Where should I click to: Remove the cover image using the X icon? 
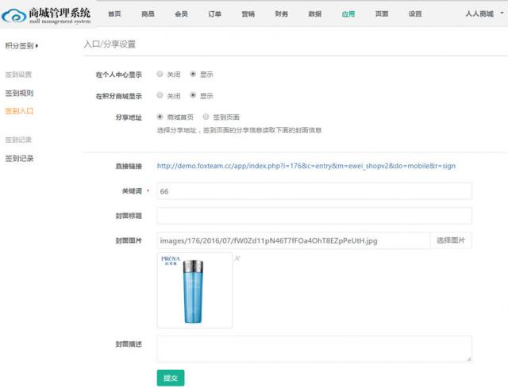pyautogui.click(x=237, y=258)
